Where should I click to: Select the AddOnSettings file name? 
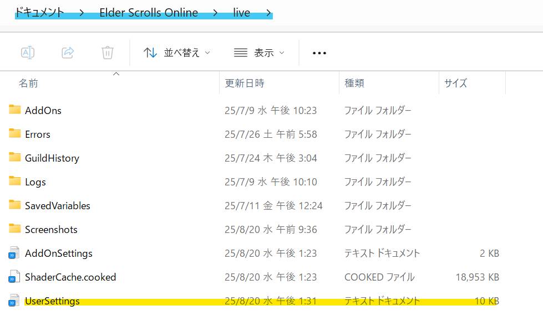click(59, 253)
